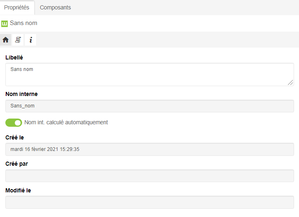Click the 'Créé le' label
Image resolution: width=299 pixels, height=217 pixels.
click(x=15, y=137)
